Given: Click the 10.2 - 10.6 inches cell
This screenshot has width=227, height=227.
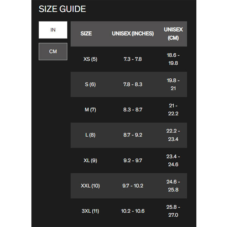Looking at the screenshot, I should pos(133,211).
